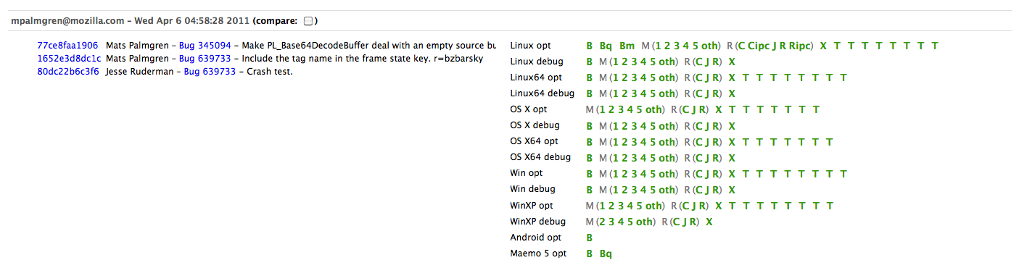Select the B result in Linux64 debug row
This screenshot has width=1019, height=268.
pyautogui.click(x=590, y=93)
